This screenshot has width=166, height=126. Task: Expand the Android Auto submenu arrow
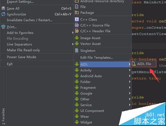[130, 76]
